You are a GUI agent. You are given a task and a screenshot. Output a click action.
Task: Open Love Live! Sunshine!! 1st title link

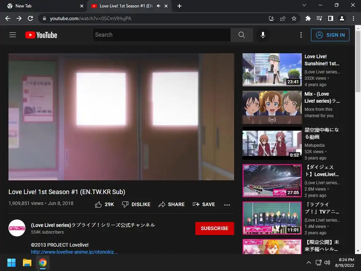click(x=322, y=60)
